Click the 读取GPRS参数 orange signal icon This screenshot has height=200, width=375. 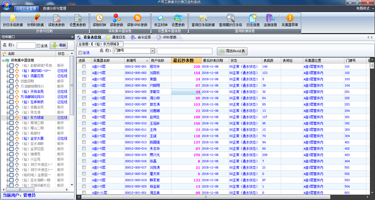pyautogui.click(x=137, y=18)
